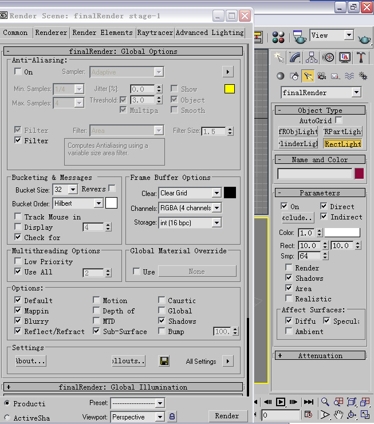Toggle Sub-Surface option checkbox
This screenshot has width=374, height=424.
(x=96, y=331)
